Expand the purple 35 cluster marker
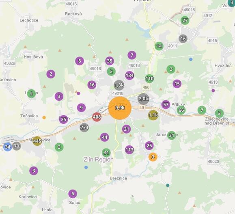 pos(110,61)
